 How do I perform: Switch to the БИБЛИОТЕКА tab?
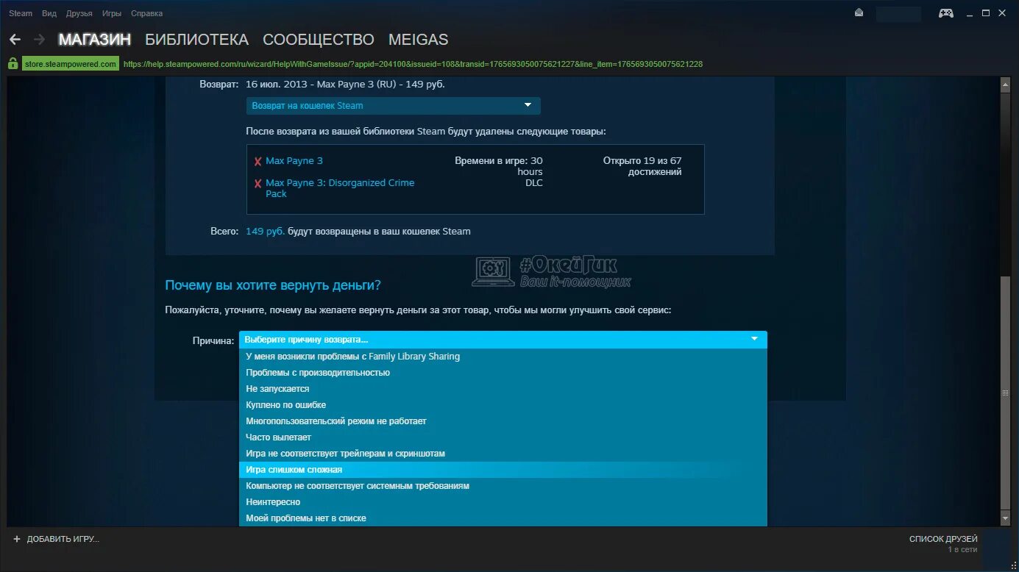coord(197,40)
